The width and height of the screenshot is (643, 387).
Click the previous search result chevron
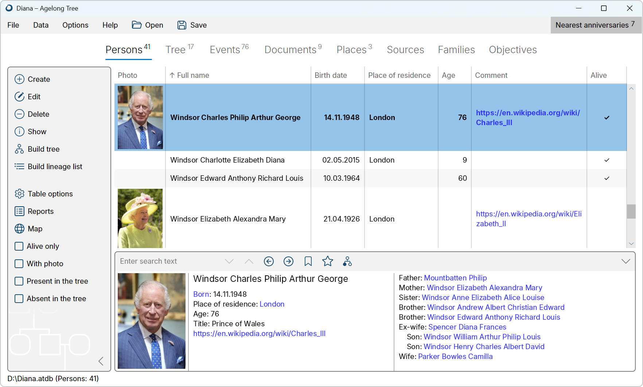tap(249, 261)
